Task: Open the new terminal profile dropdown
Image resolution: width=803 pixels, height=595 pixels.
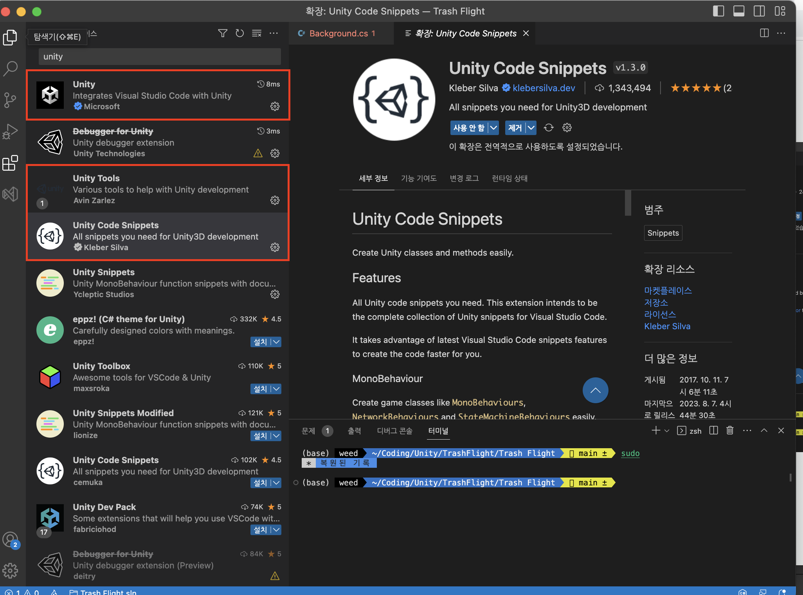Action: coord(667,431)
